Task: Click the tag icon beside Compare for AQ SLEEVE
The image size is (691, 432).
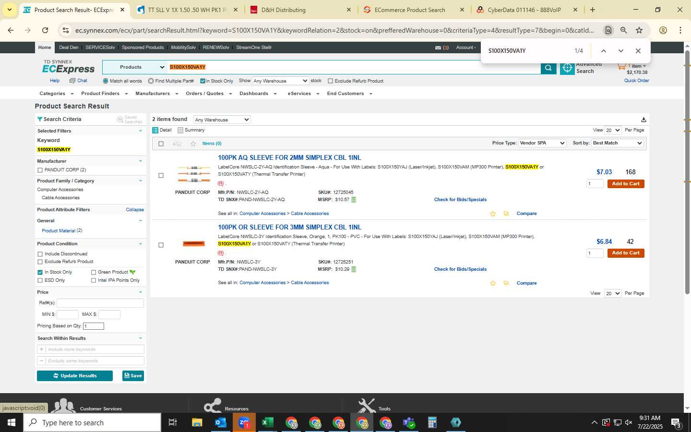Action: point(506,214)
